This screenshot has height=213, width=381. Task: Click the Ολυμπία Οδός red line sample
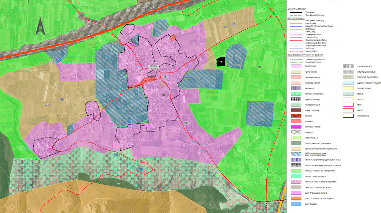tap(296, 24)
